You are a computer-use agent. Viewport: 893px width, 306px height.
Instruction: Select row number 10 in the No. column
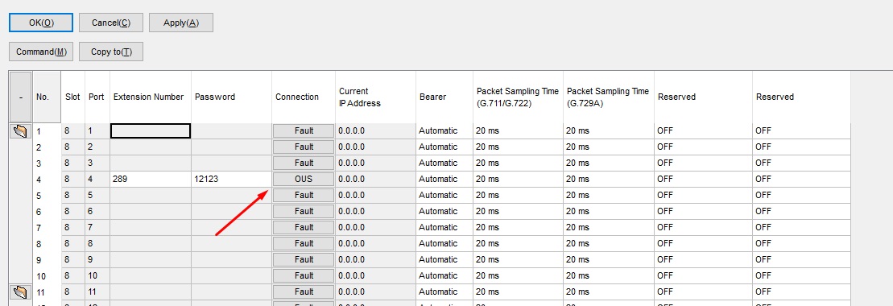pyautogui.click(x=47, y=275)
